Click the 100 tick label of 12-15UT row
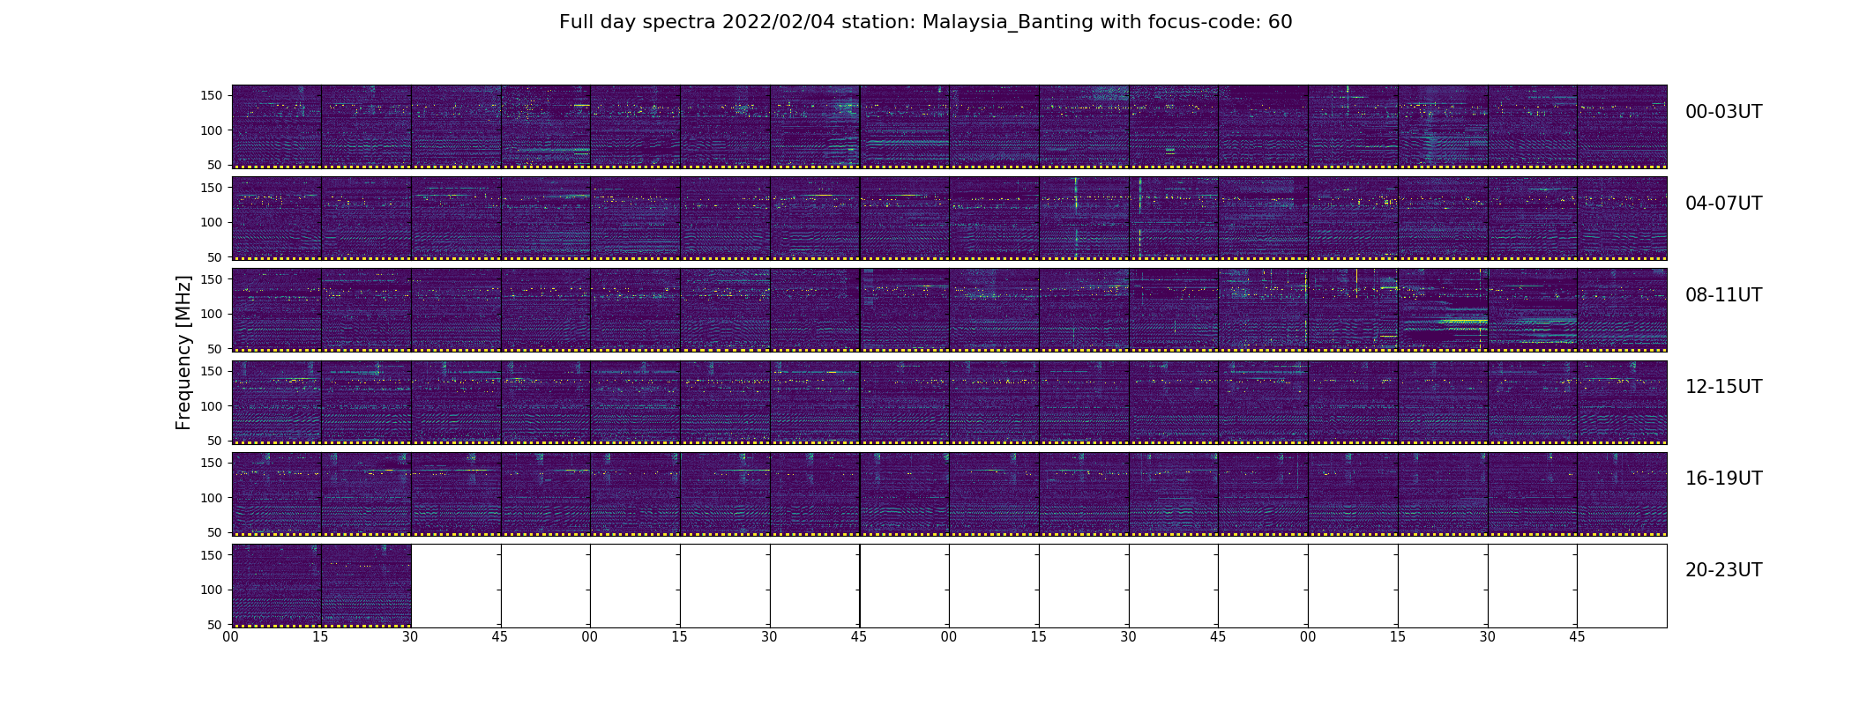Image resolution: width=1852 pixels, height=705 pixels. pos(212,405)
